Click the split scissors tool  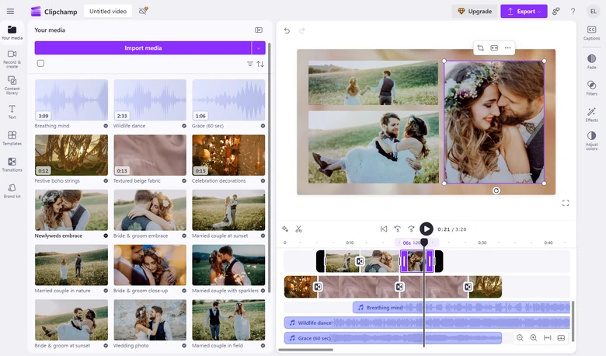(x=298, y=229)
